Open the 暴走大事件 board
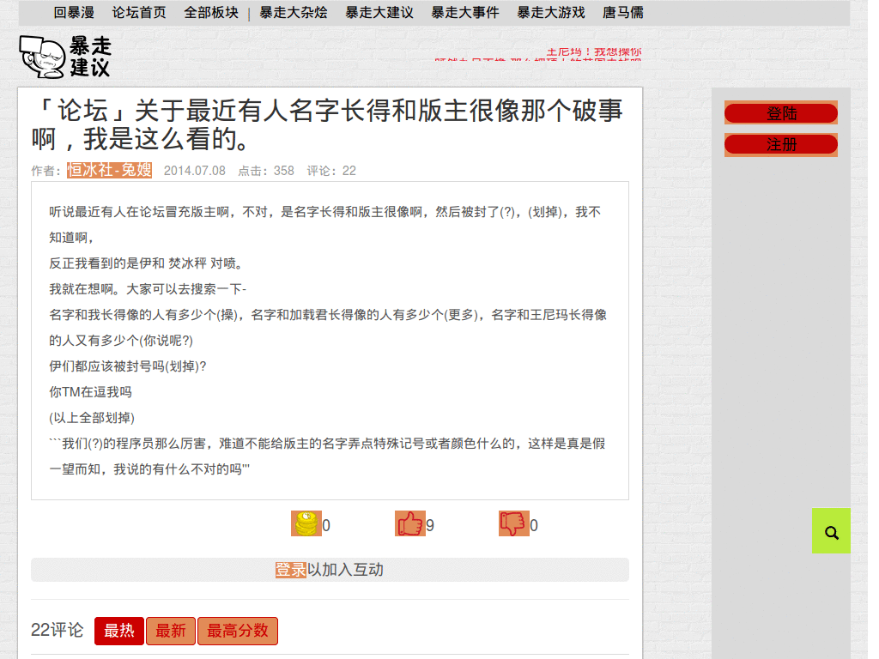The height and width of the screenshot is (659, 879). coord(464,12)
